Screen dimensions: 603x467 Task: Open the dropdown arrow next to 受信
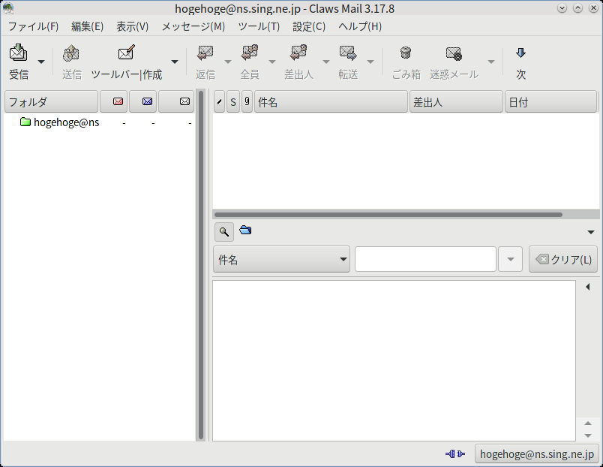tap(41, 62)
